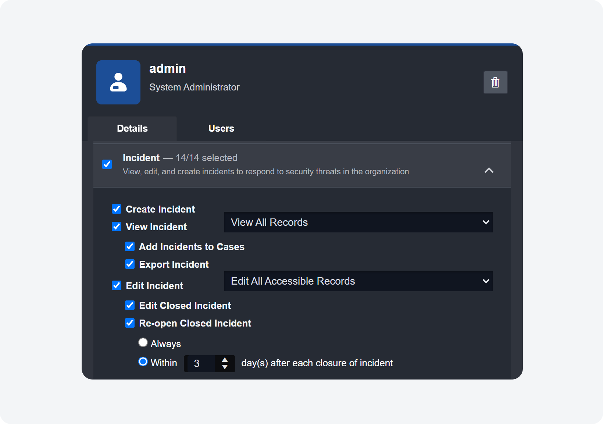603x424 pixels.
Task: Uncheck Add Incidents to Cases
Action: [130, 246]
